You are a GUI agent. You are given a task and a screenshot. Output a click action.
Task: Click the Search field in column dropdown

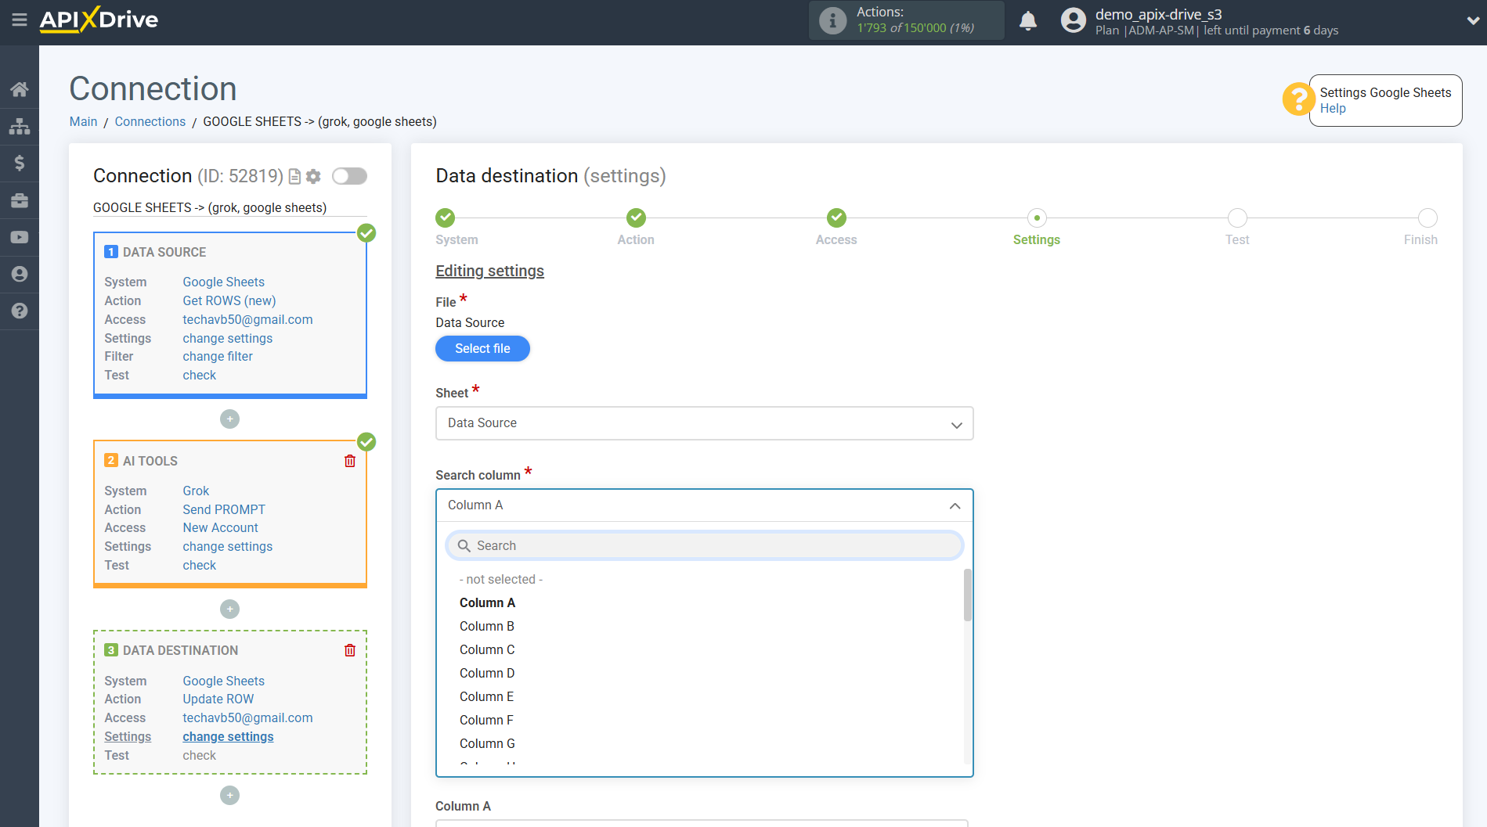[704, 545]
